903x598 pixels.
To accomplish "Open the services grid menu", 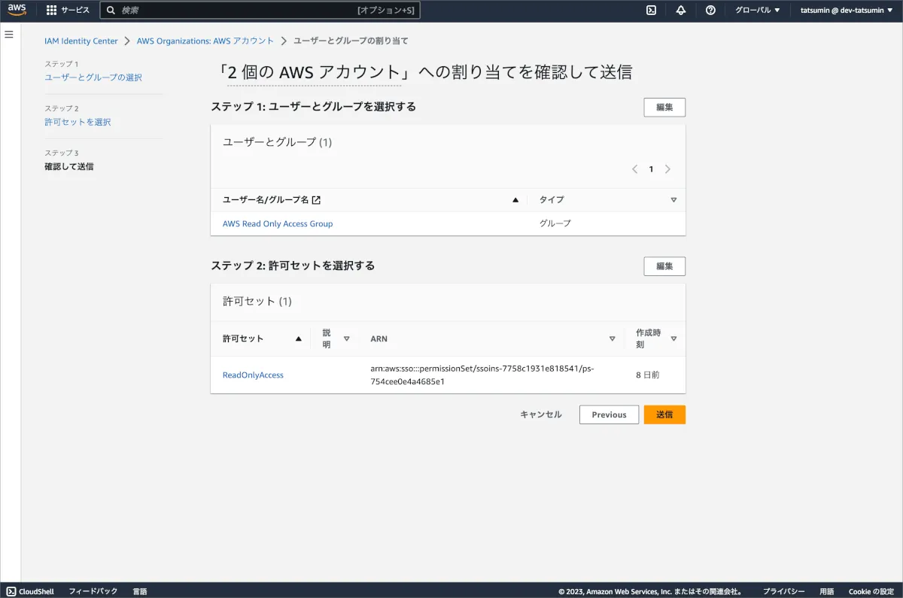I will (x=51, y=11).
